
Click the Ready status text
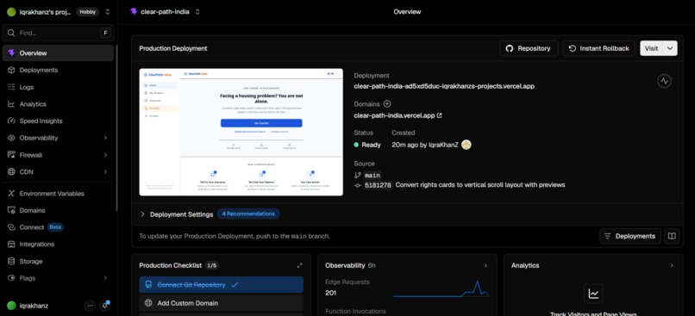coord(371,145)
